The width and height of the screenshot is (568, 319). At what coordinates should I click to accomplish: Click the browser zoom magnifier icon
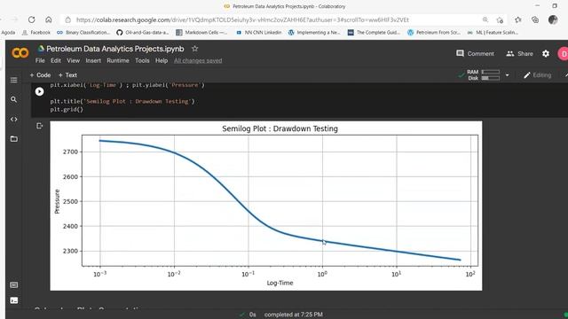click(x=485, y=19)
